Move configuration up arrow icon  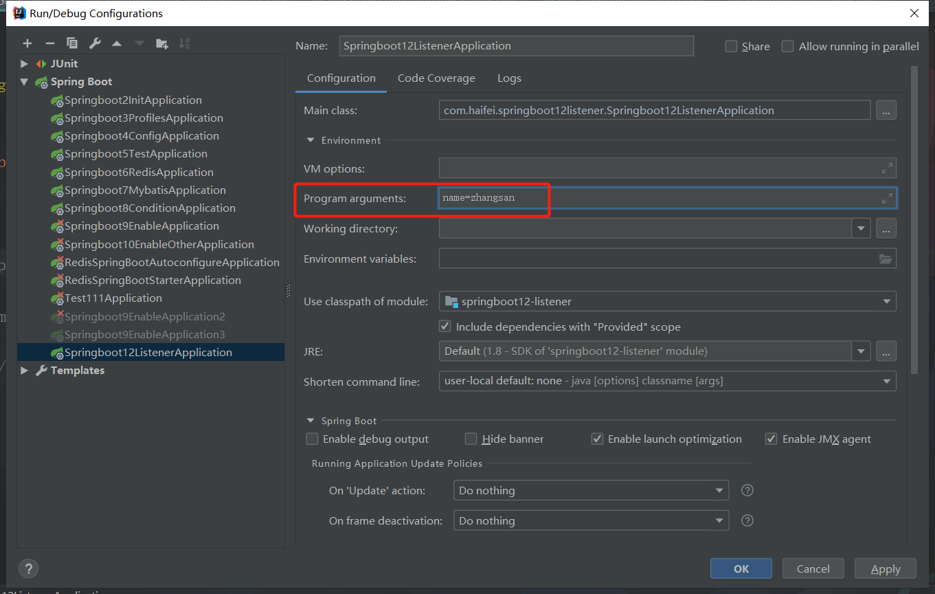117,43
